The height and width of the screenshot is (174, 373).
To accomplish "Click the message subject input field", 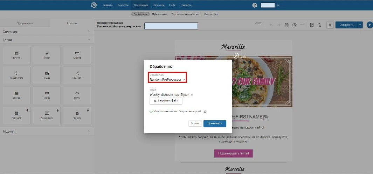I will point(171,26).
